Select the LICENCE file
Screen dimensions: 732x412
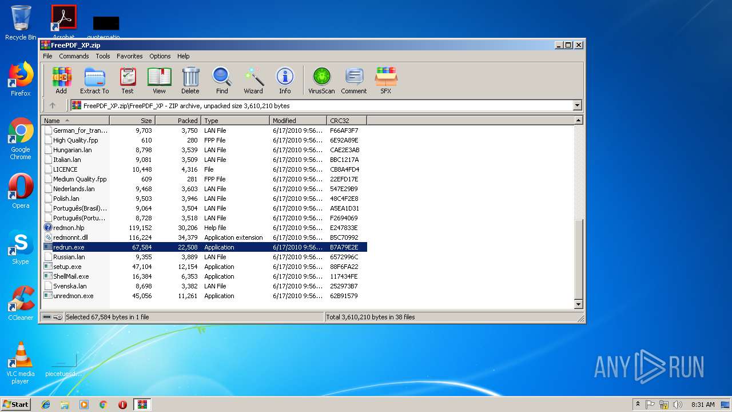[x=204, y=169]
